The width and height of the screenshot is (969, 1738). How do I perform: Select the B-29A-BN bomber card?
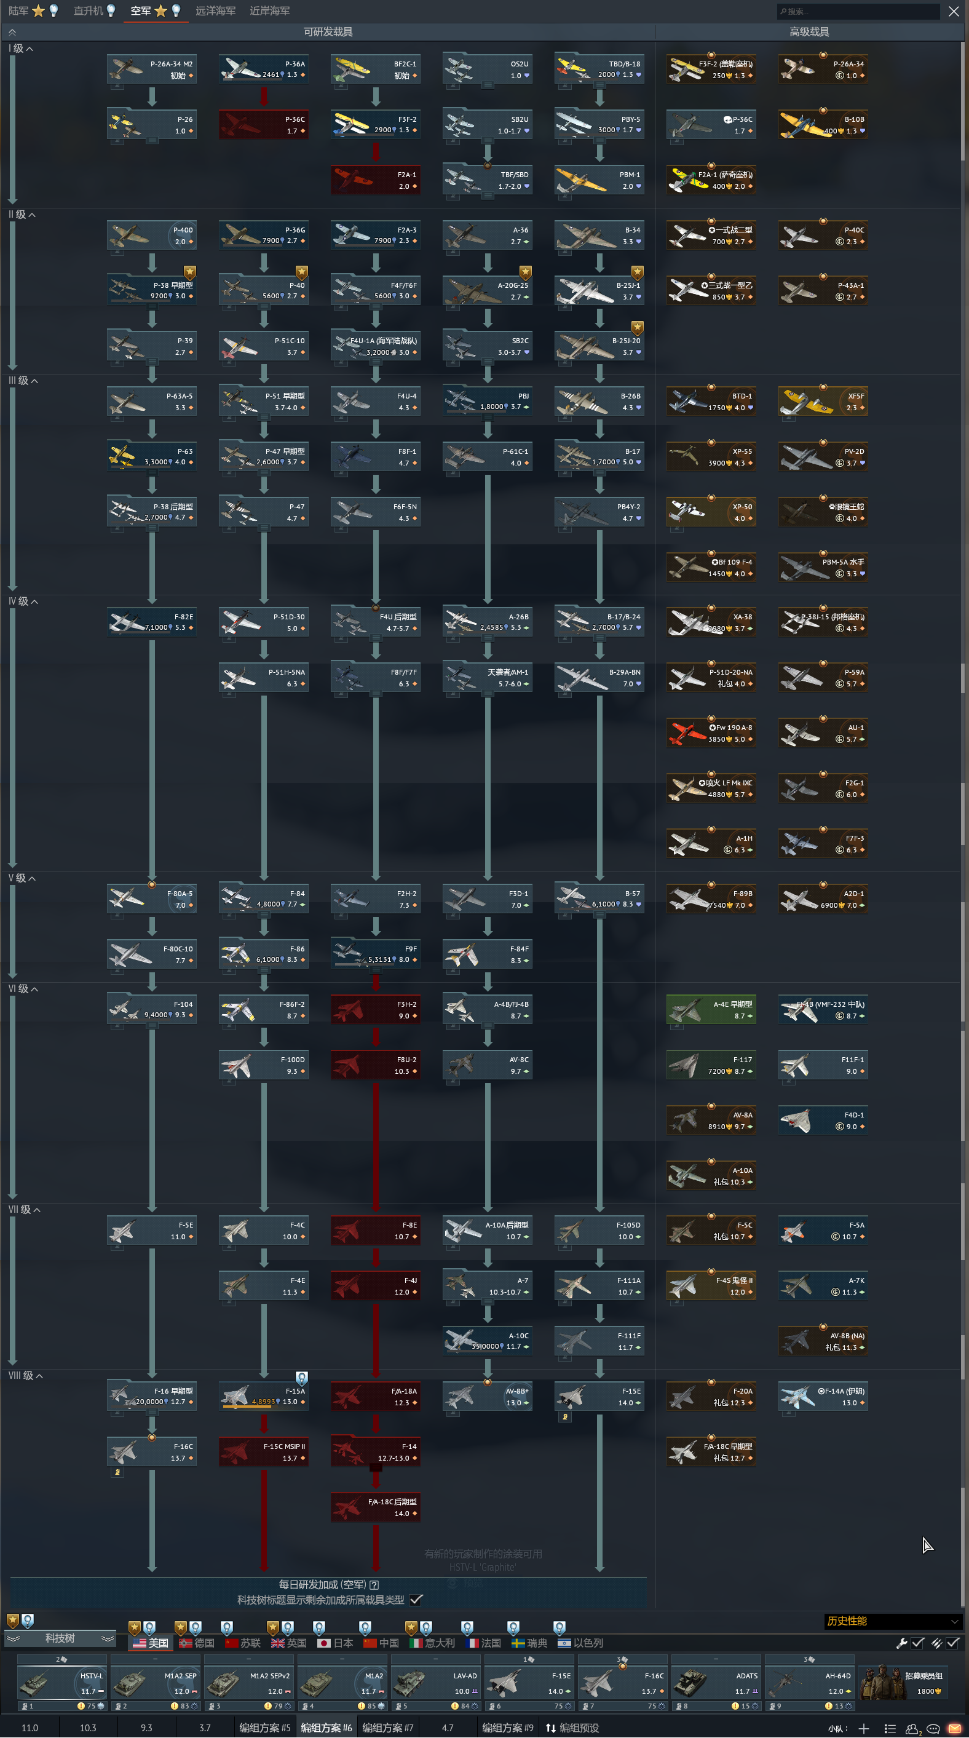599,677
